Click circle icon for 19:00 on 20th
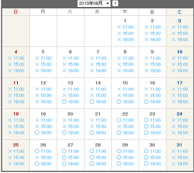The height and width of the screenshot is (173, 194). pos(64,132)
